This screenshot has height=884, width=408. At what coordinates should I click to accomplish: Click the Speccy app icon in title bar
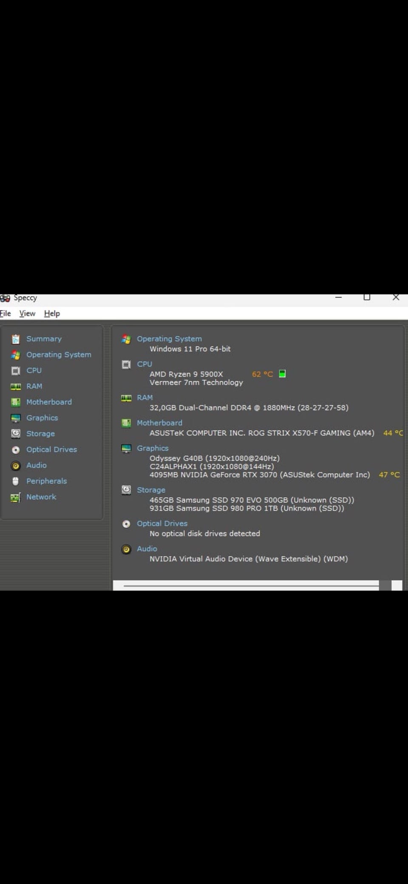click(x=5, y=298)
